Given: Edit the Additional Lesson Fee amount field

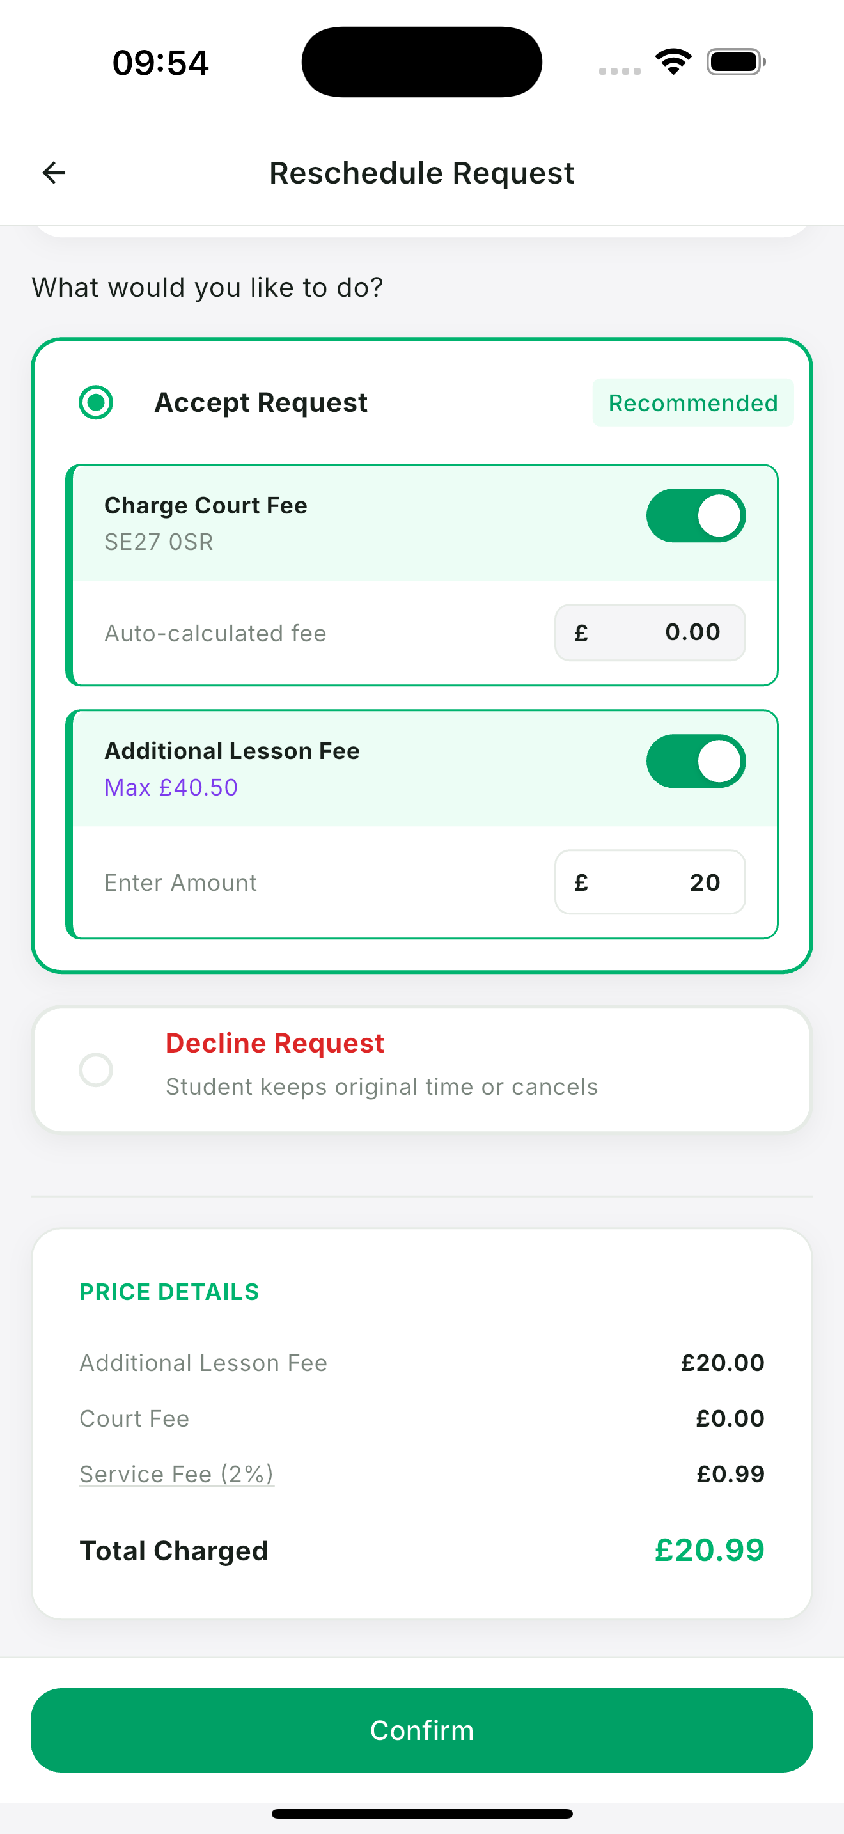Looking at the screenshot, I should pos(650,882).
